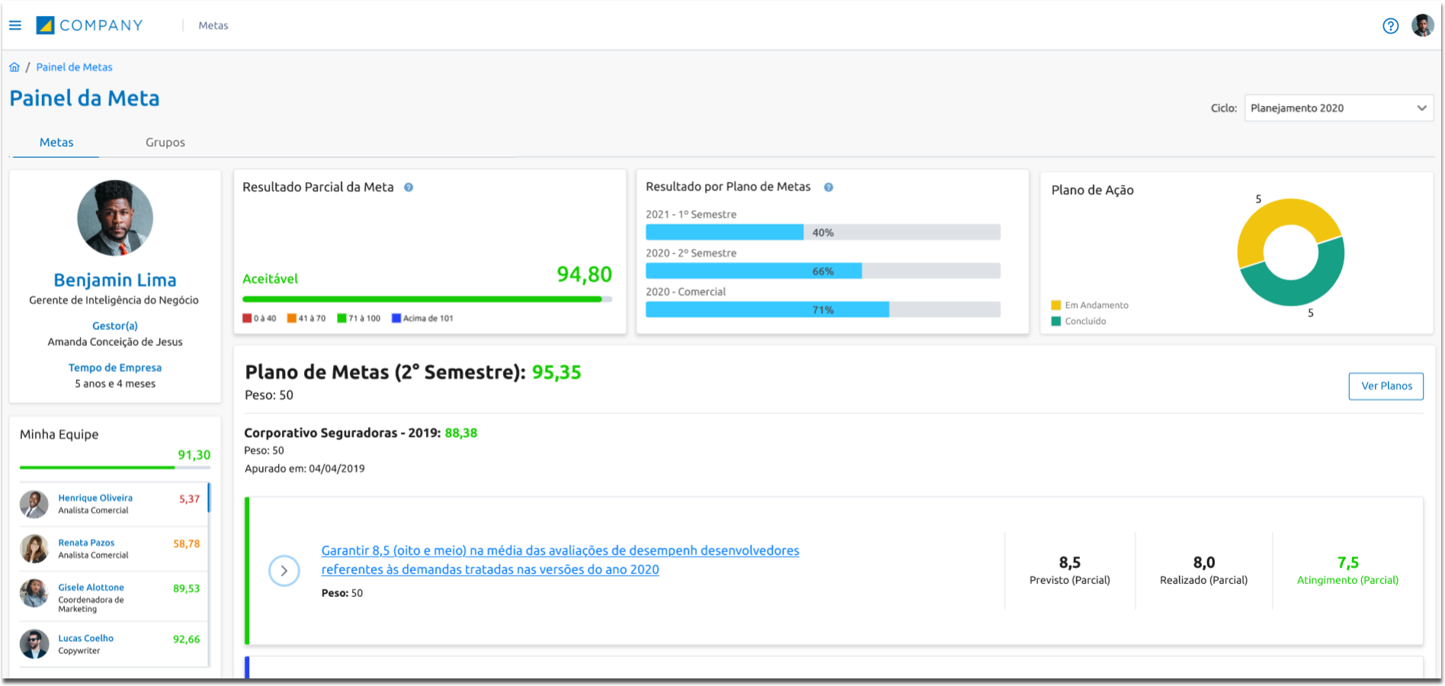The width and height of the screenshot is (1445, 686).
Task: Click the Concluído green legend swatch
Action: 1056,321
